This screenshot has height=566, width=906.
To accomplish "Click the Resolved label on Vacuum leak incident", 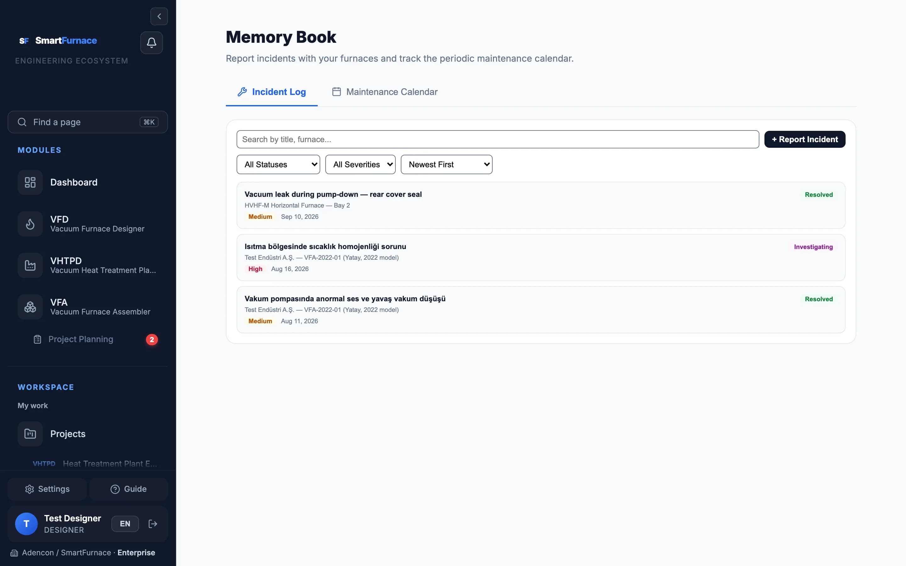I will click(x=819, y=195).
